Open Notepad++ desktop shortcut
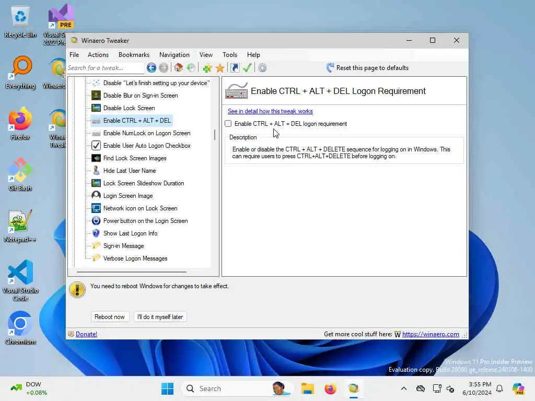This screenshot has height=401, width=535. (x=20, y=227)
